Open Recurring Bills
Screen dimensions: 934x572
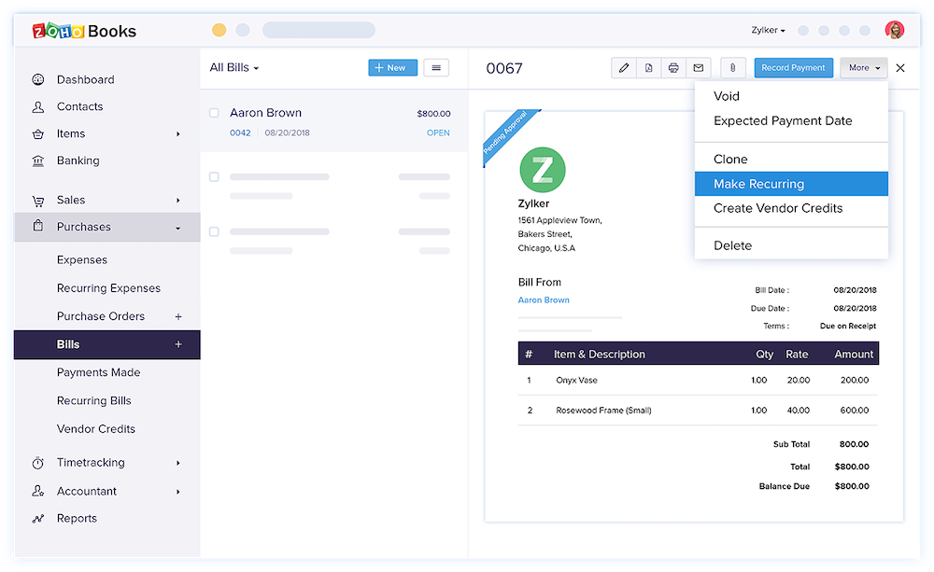93,400
